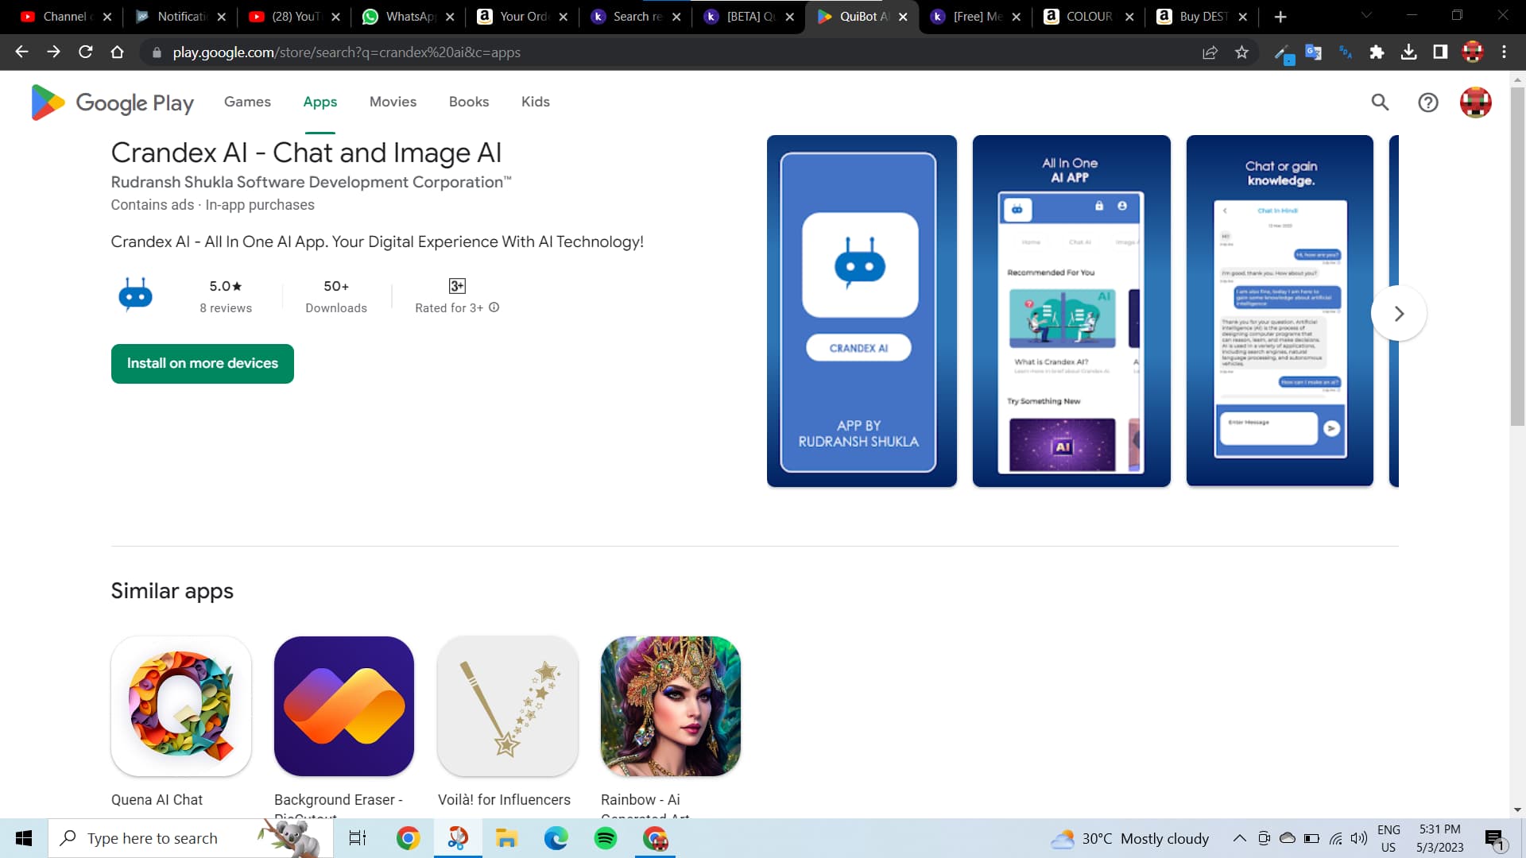Open the Quena AI Chat app thumbnail
This screenshot has width=1526, height=858.
[181, 705]
